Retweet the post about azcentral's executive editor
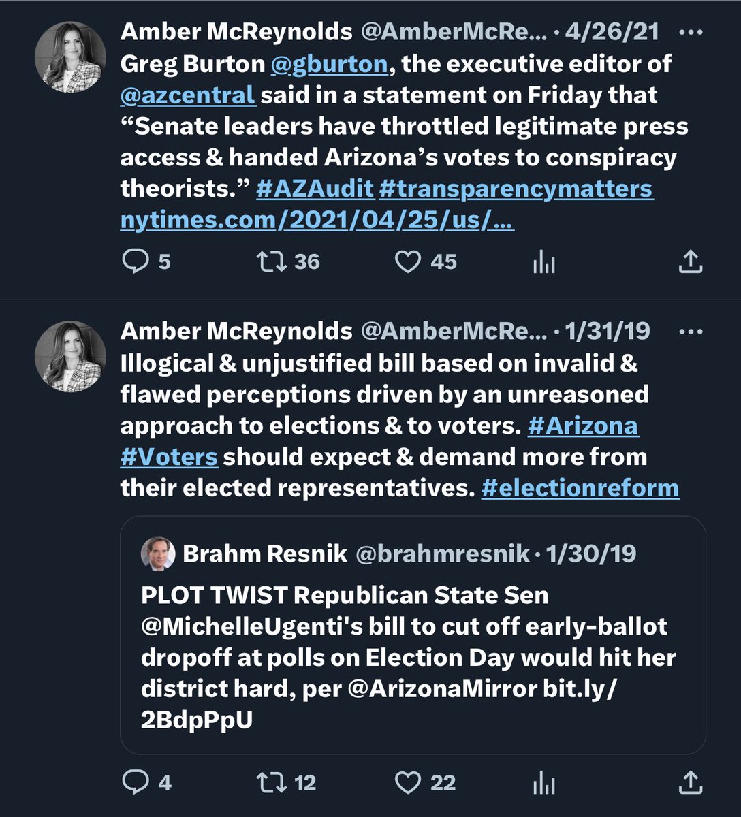Image resolution: width=741 pixels, height=817 pixels. coord(270,261)
